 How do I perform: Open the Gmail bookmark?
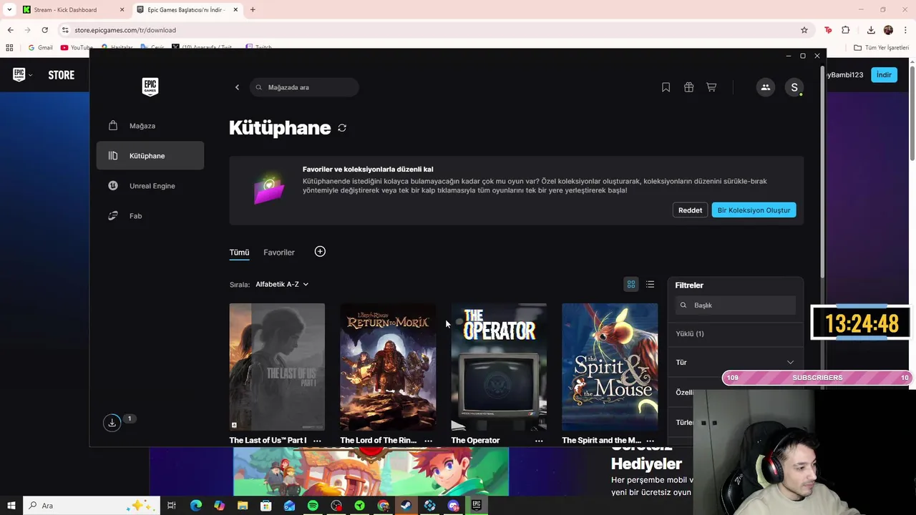(40, 47)
